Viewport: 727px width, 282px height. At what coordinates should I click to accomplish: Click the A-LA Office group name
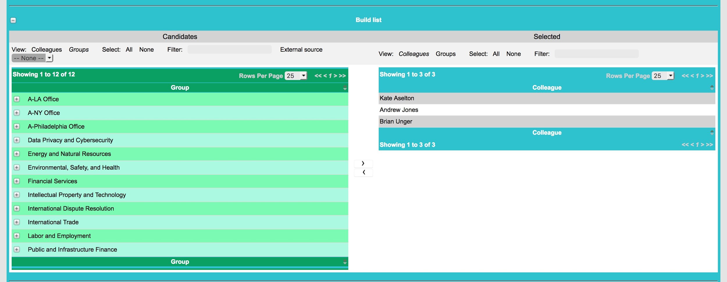point(43,99)
